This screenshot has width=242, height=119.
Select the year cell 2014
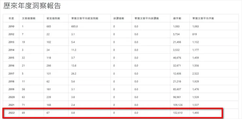(x=11, y=50)
